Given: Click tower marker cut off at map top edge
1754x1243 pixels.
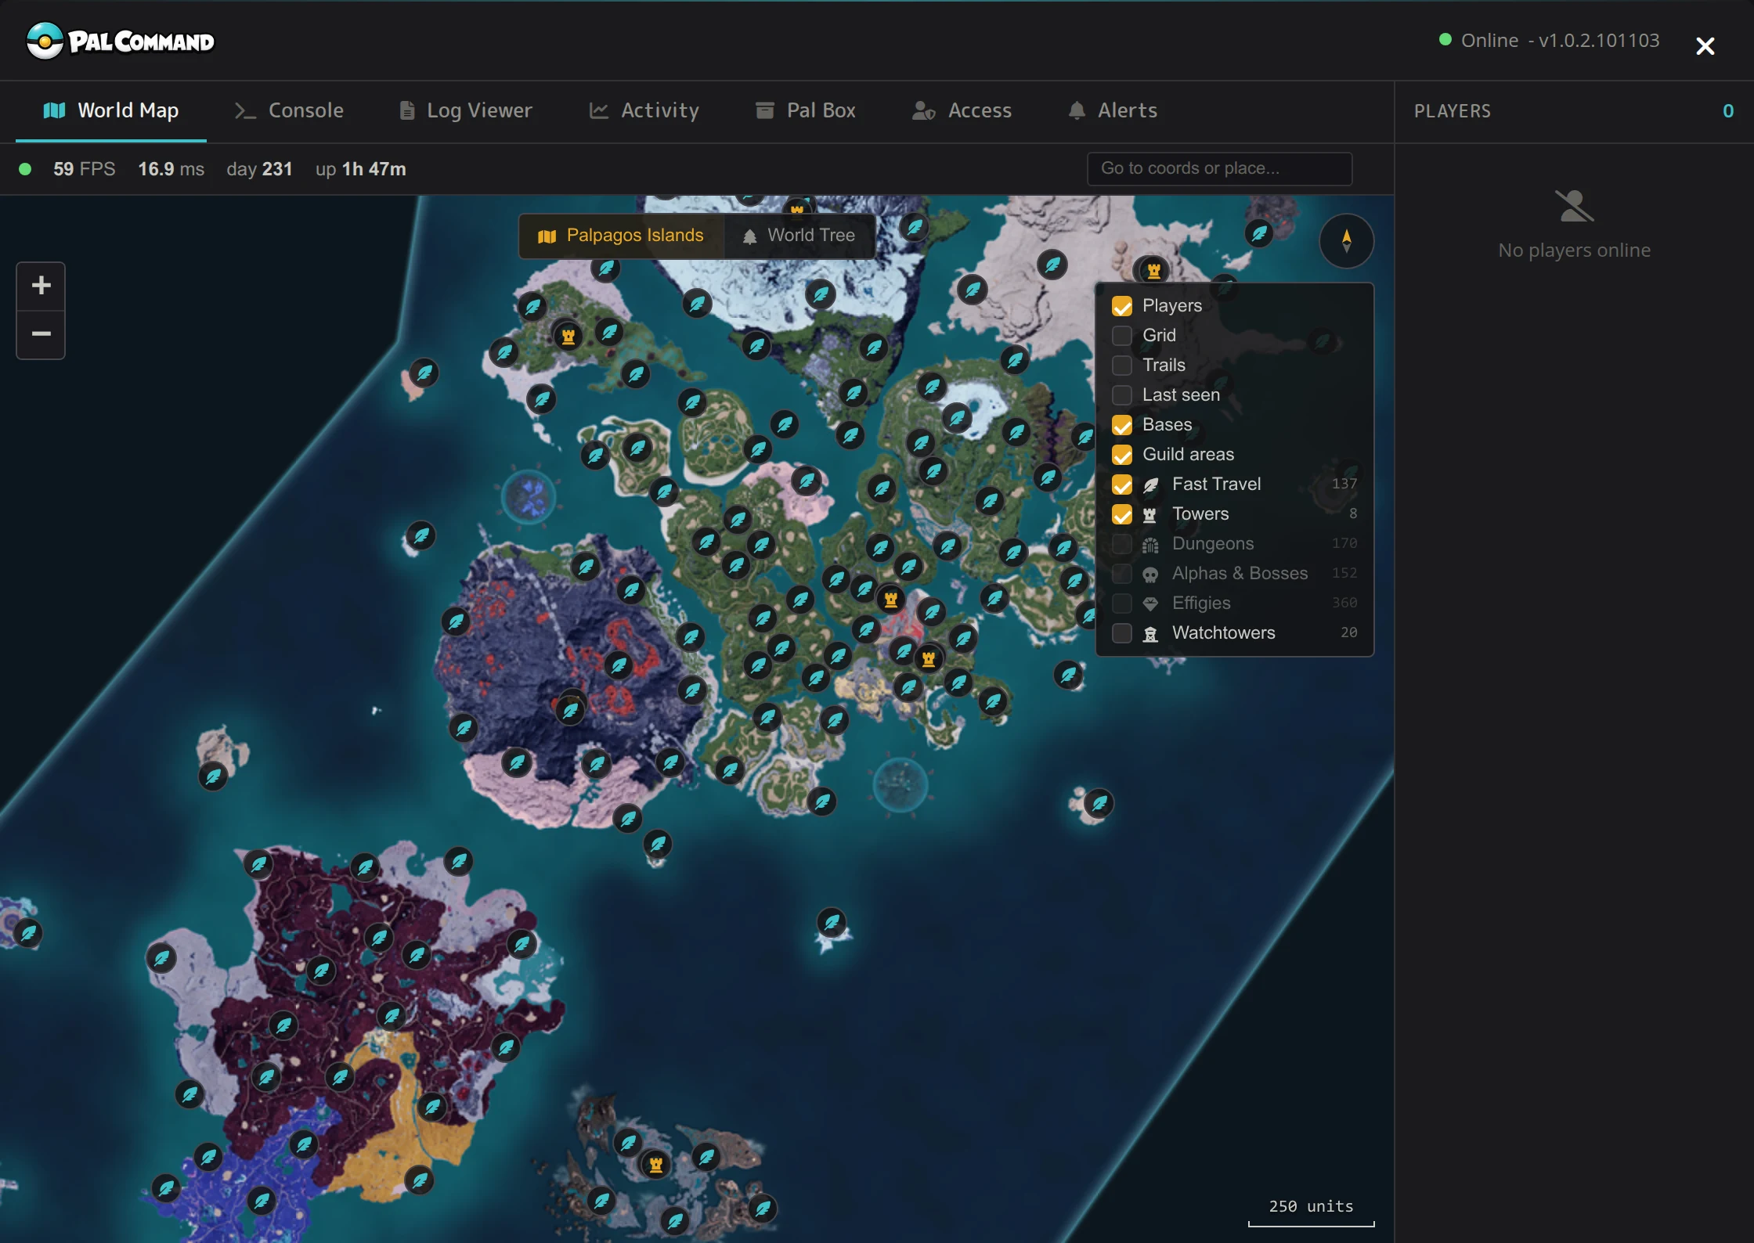Looking at the screenshot, I should click(x=797, y=208).
